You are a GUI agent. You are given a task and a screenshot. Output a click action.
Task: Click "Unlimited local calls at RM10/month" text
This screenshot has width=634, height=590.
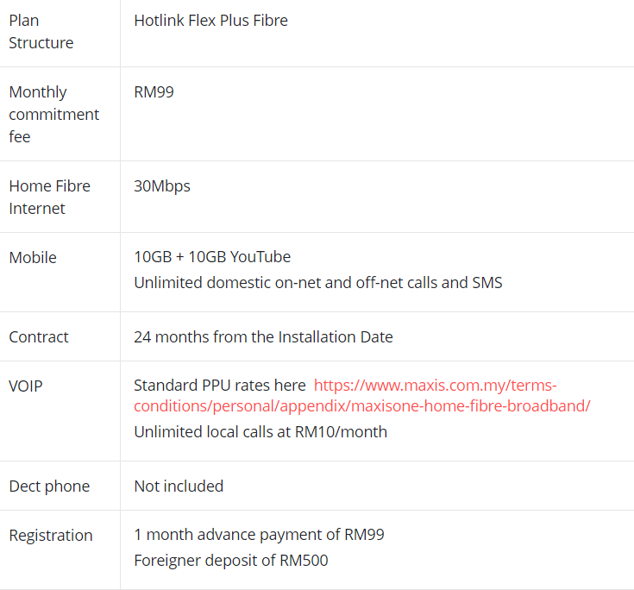tap(261, 431)
